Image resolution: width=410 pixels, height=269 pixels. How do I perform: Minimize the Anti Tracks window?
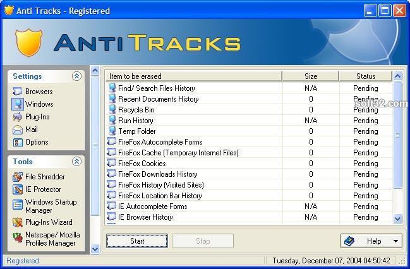370,11
